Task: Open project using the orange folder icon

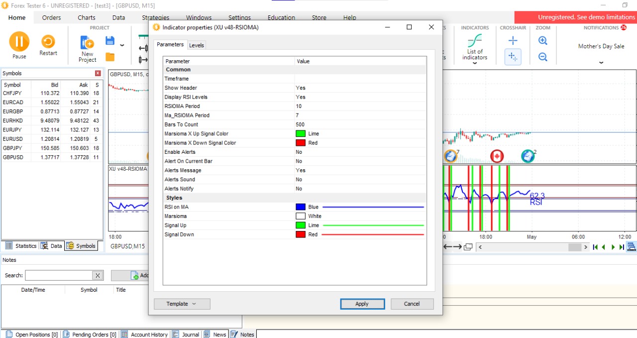Action: (x=110, y=57)
